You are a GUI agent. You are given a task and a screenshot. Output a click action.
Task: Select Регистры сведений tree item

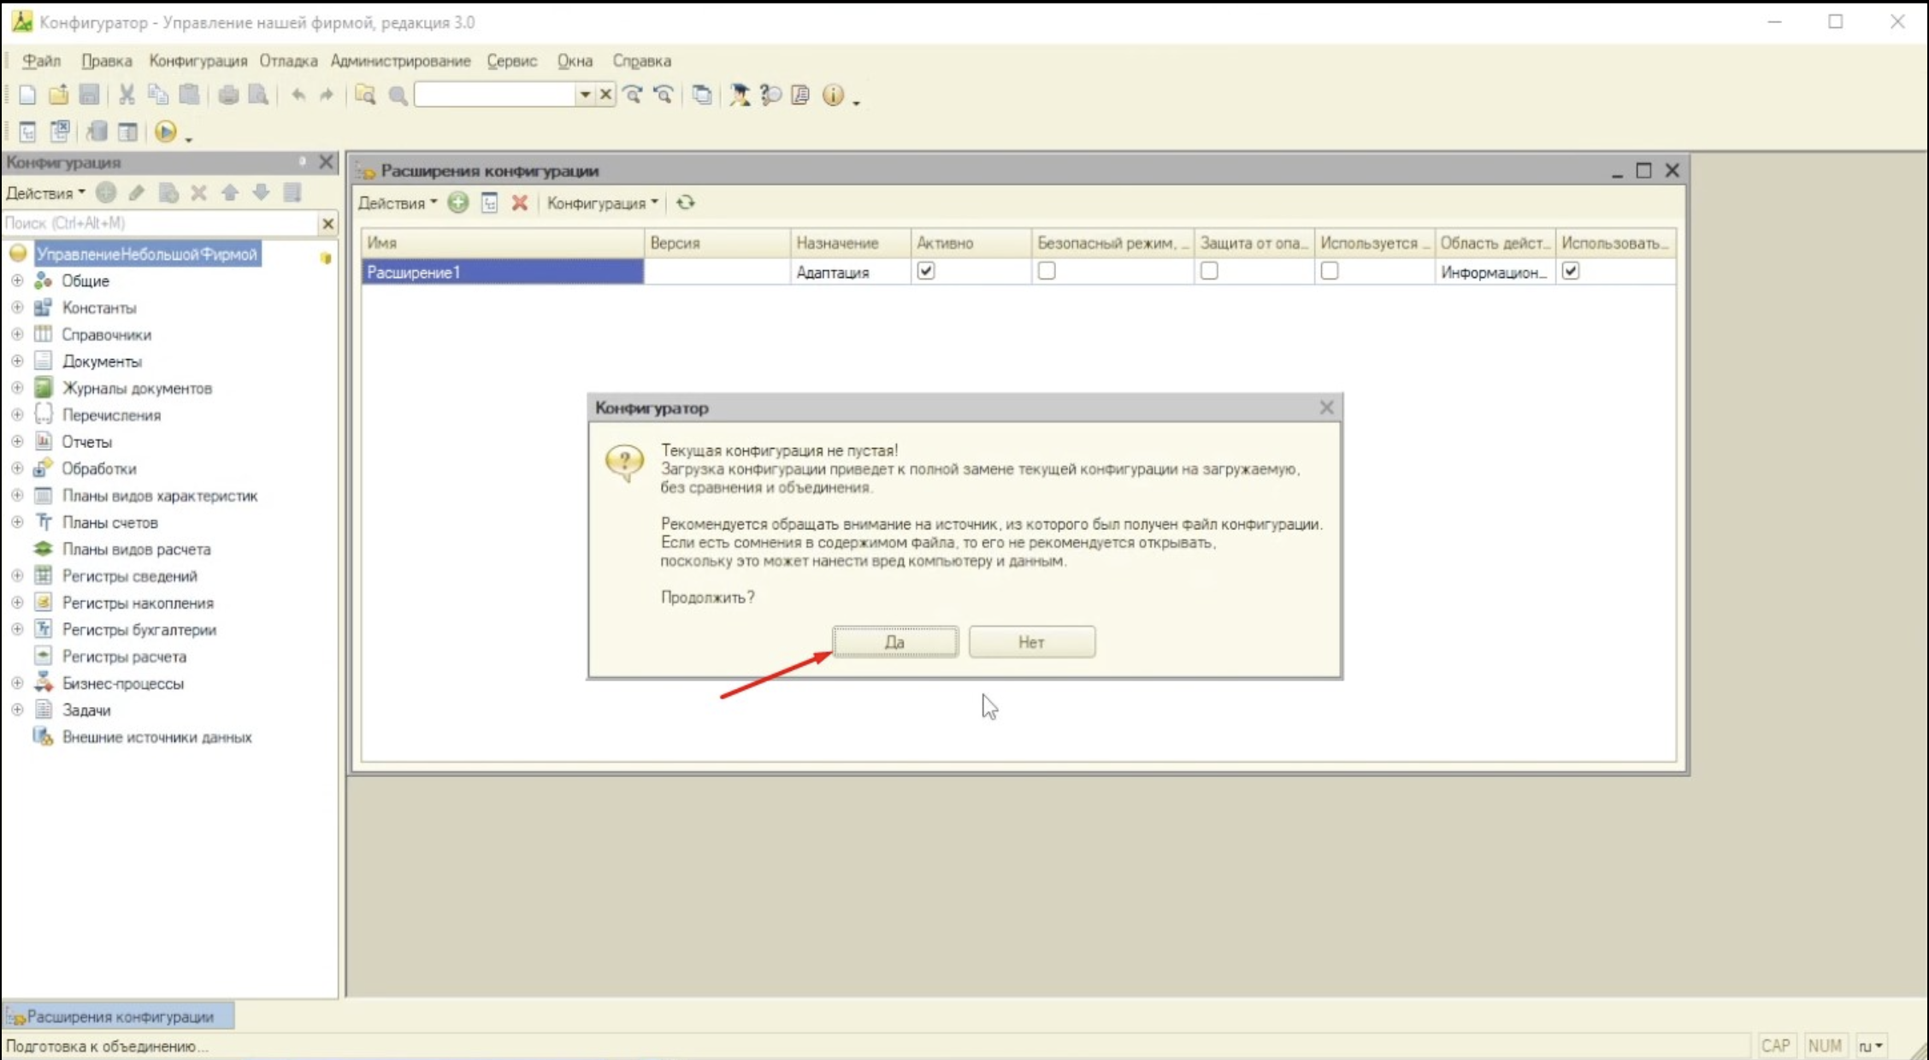pyautogui.click(x=129, y=576)
